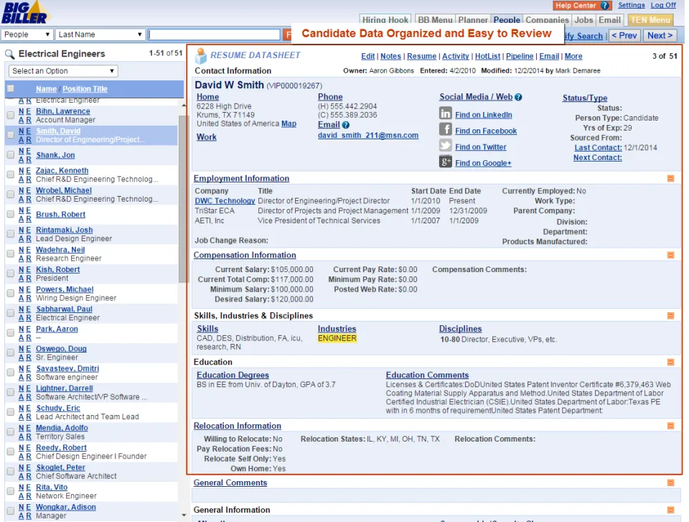Open the DWC Technology company link

[225, 200]
